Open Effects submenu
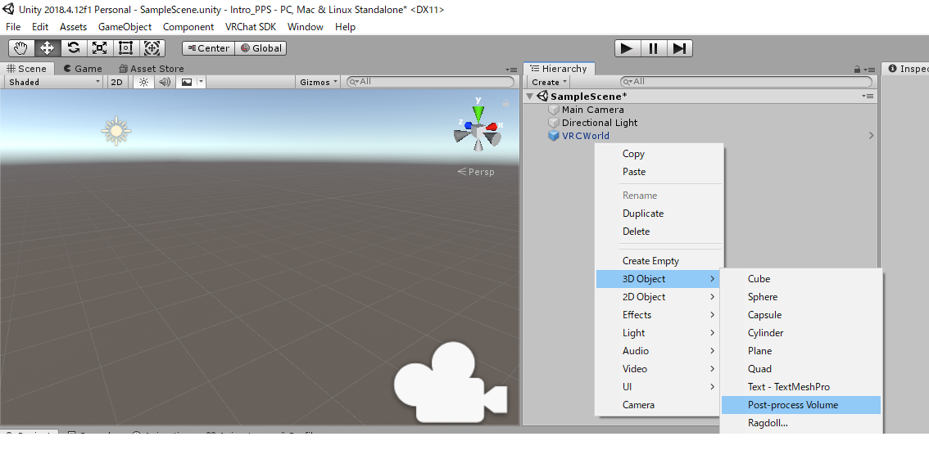 [658, 314]
